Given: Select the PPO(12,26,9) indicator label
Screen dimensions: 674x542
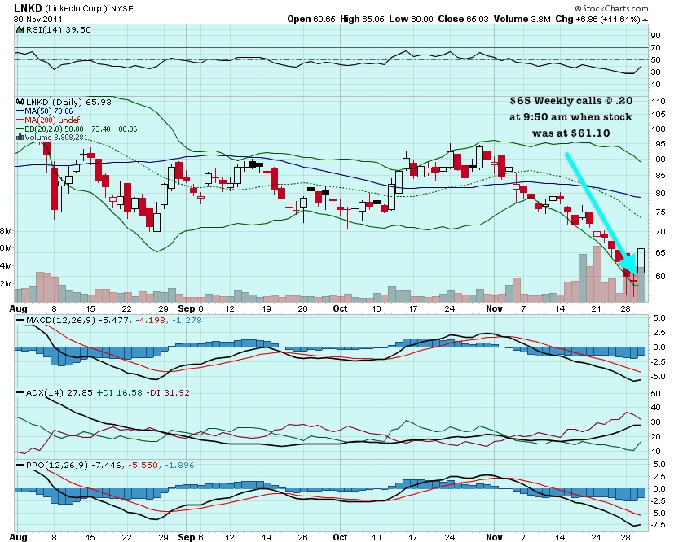Looking at the screenshot, I should click(49, 464).
